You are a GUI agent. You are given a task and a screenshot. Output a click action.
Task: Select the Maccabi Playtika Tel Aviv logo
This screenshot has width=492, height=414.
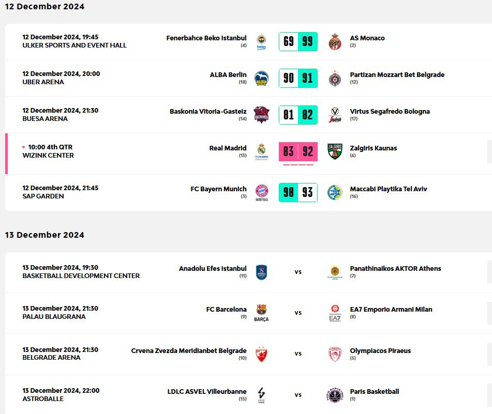[x=335, y=192]
